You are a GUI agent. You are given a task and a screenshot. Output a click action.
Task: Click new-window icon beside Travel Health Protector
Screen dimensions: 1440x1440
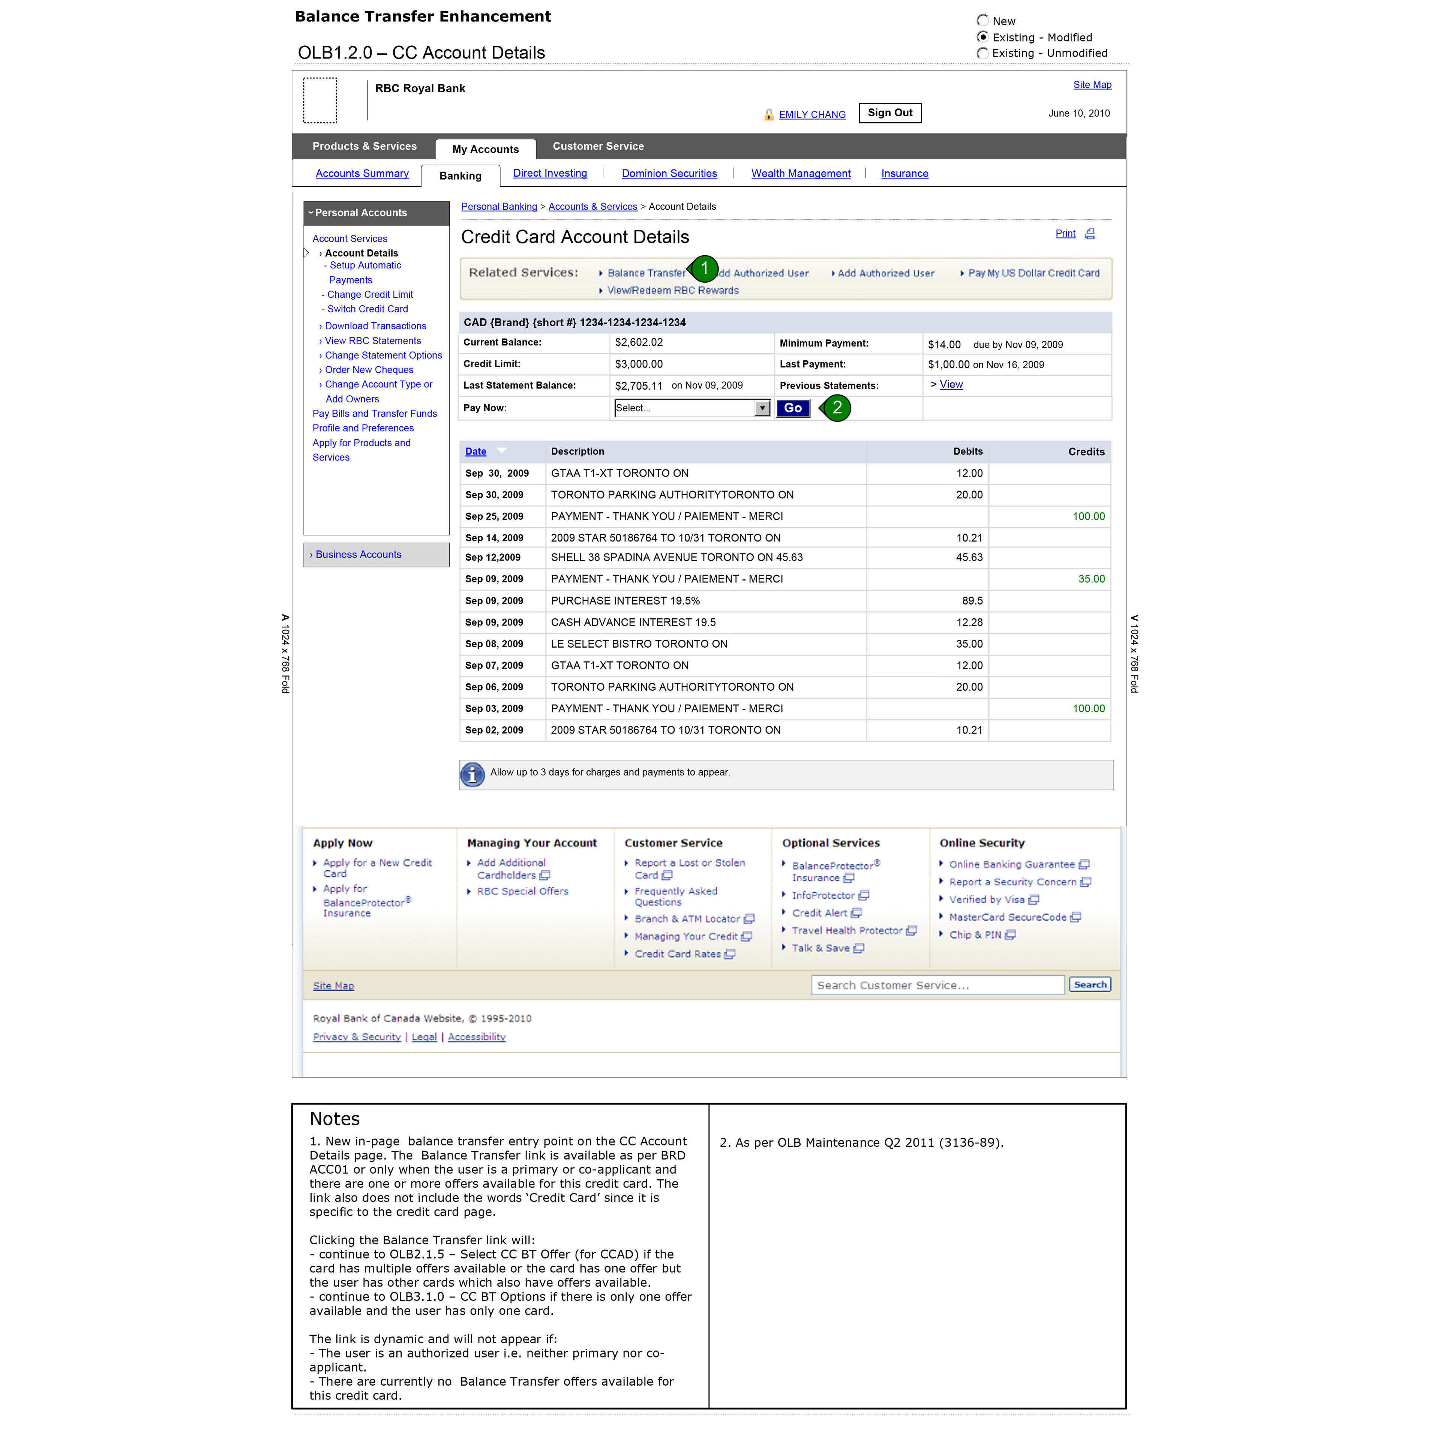coord(912,931)
